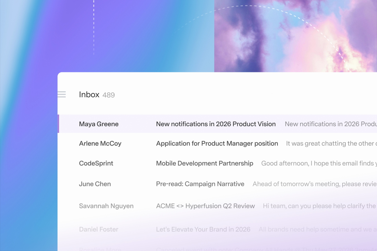Open Maya Greene's email

pyautogui.click(x=217, y=124)
